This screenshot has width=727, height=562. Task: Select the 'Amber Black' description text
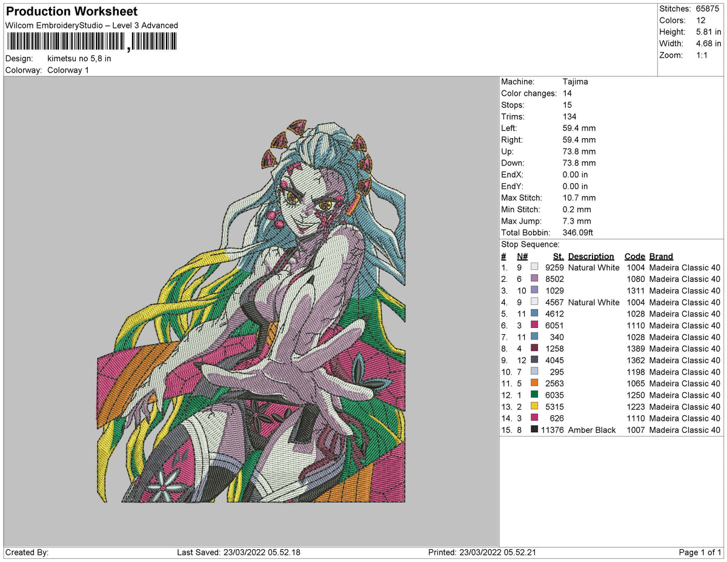coord(592,430)
